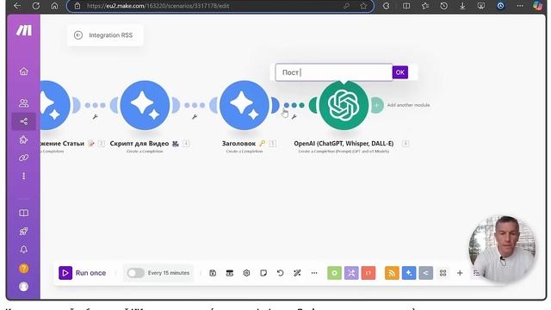Screen dimensions: 551x310
Task: Click the gray-blue favorite app icon
Action: (x=425, y=273)
